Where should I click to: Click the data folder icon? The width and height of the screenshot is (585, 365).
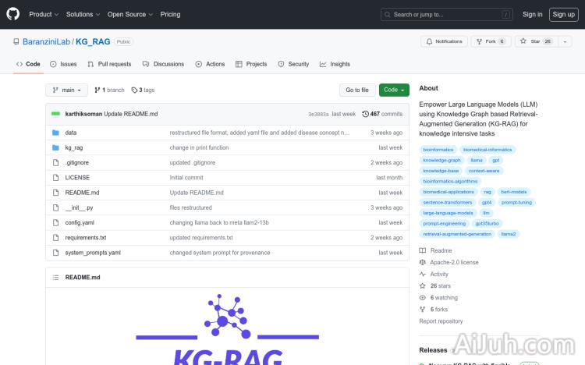[55, 133]
